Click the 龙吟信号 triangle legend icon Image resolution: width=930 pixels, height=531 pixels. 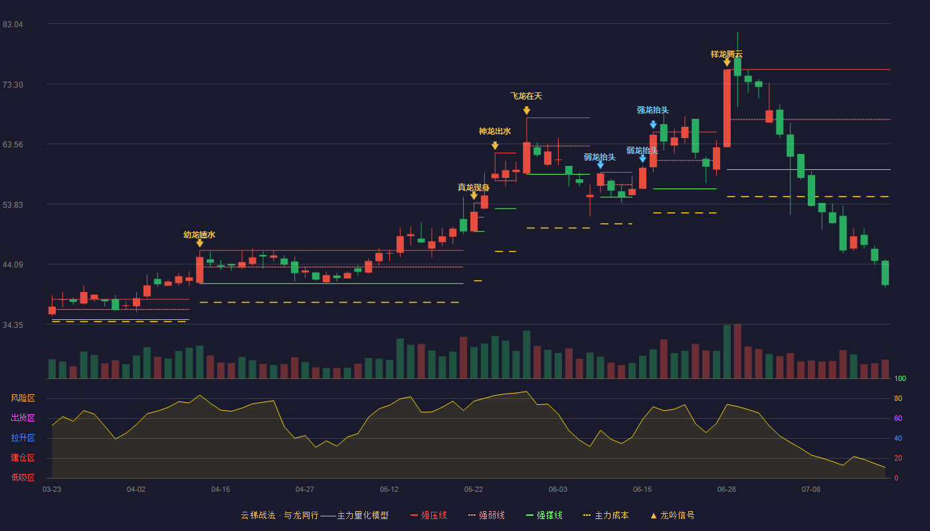(653, 515)
